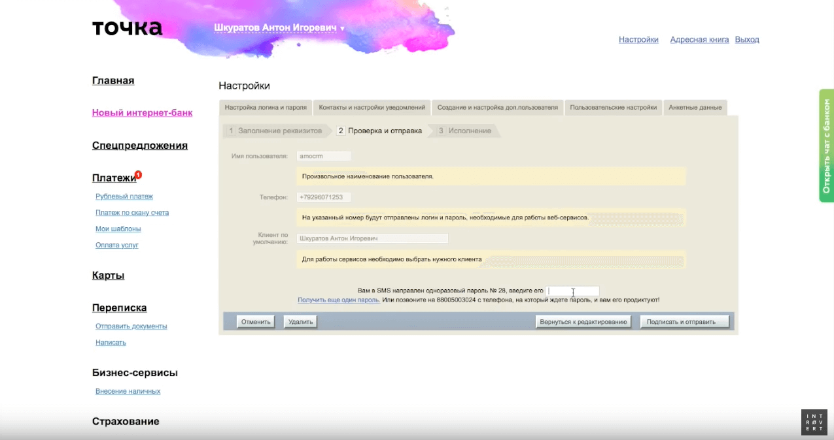The width and height of the screenshot is (834, 440).
Task: Open the Анкетные данные tab
Action: (695, 108)
